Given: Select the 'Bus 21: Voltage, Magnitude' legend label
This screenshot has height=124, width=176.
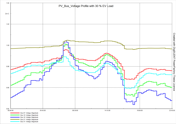Looking at the screenshot, I should [29, 119].
